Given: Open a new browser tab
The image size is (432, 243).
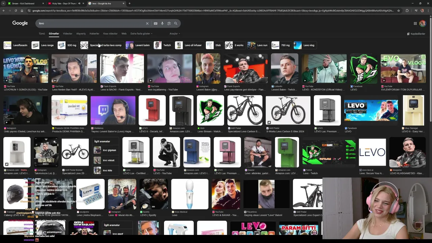Looking at the screenshot, I should 130,3.
